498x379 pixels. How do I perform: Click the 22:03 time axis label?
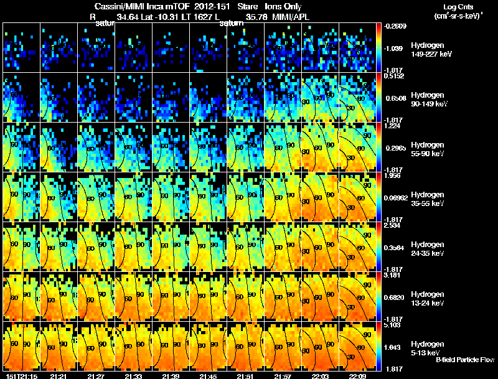point(320,376)
